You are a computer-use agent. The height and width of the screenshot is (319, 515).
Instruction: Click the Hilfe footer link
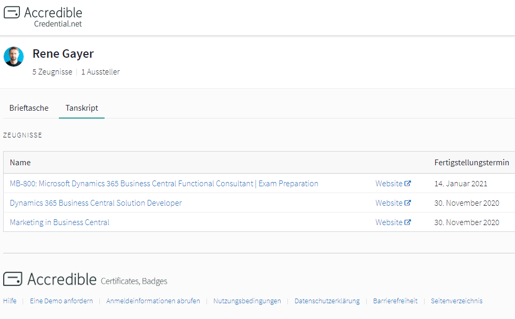pyautogui.click(x=9, y=301)
